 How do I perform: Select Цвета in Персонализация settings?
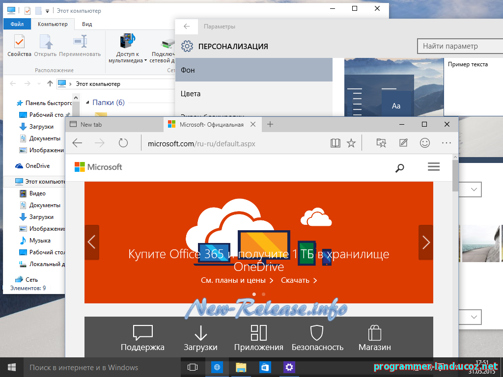click(254, 94)
